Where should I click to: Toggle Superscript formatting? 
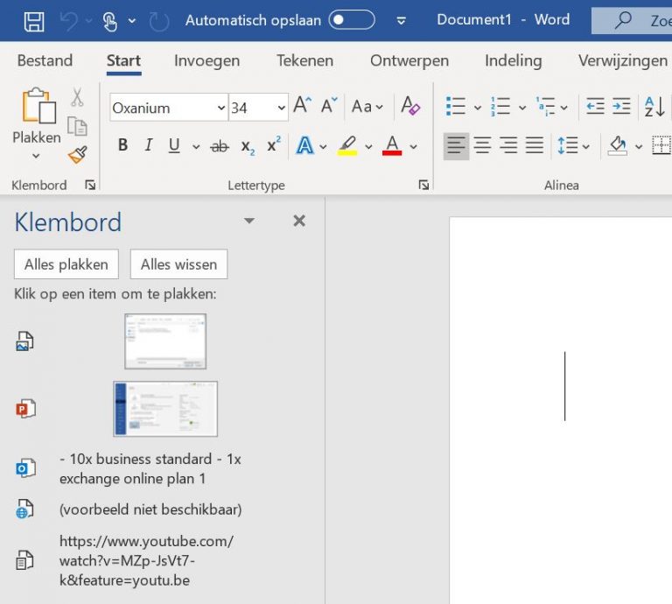(274, 144)
